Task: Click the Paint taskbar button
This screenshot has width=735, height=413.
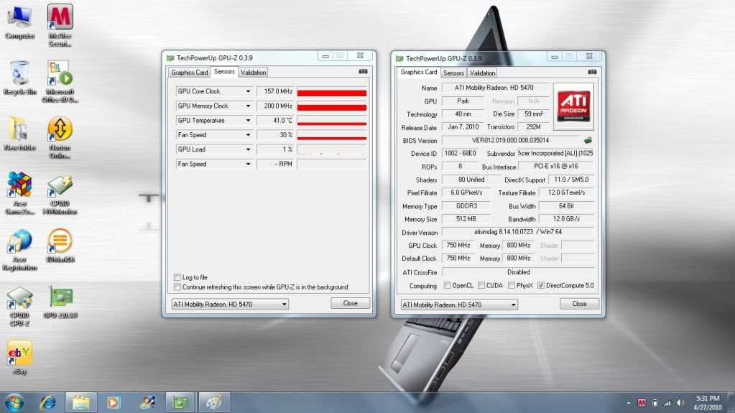Action: tap(214, 403)
